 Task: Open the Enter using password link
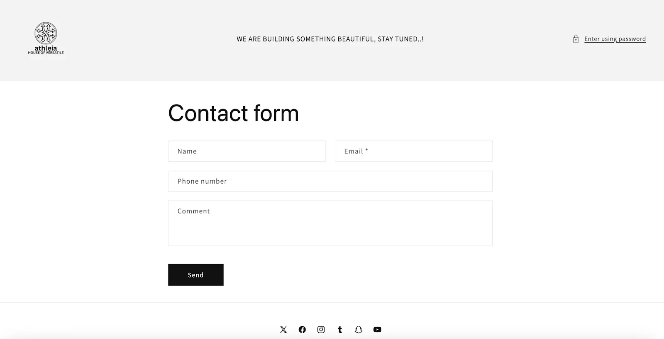(x=615, y=39)
